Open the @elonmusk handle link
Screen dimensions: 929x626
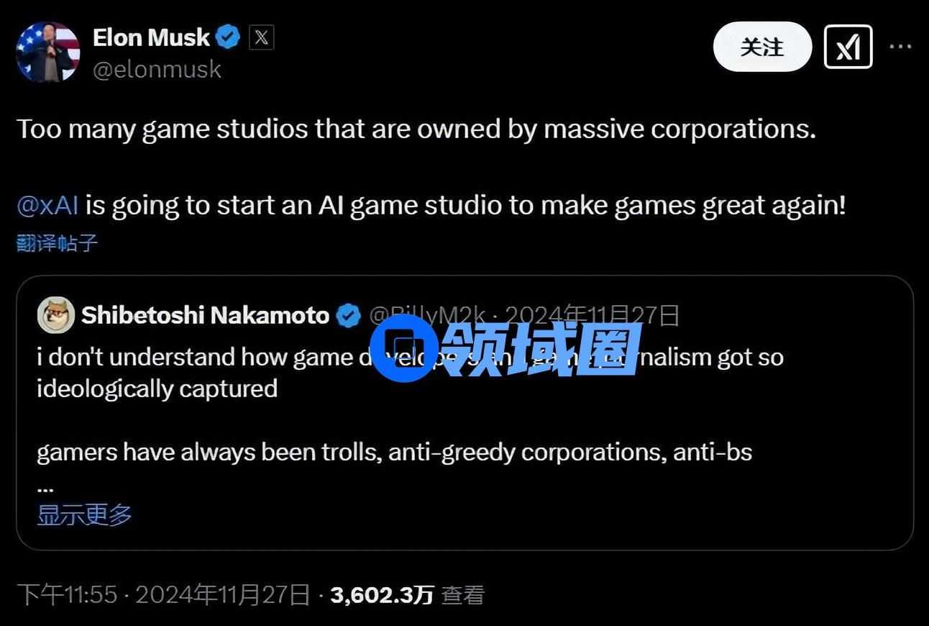(157, 70)
